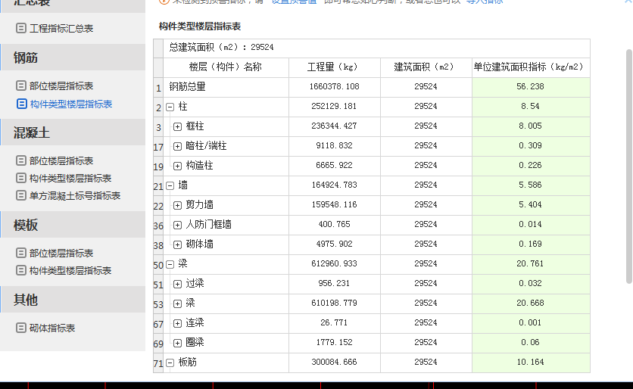Image resolution: width=633 pixels, height=389 pixels.
Task: Click the 单位建筑面积指标 column header
Action: coord(531,67)
